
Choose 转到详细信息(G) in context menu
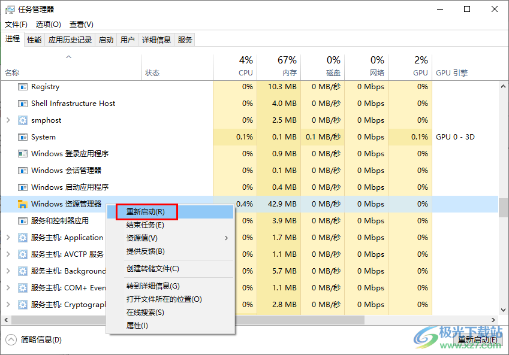[170, 286]
